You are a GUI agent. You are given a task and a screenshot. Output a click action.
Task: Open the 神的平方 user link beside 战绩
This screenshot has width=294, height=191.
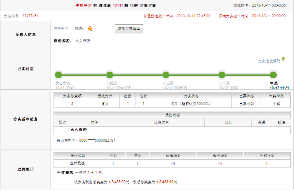61,29
